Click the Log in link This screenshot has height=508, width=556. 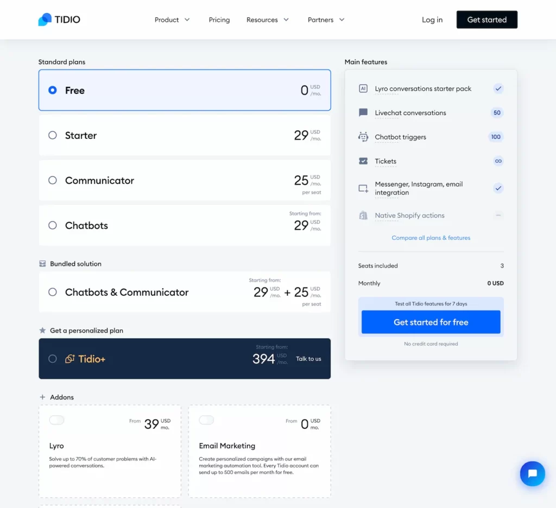coord(432,20)
